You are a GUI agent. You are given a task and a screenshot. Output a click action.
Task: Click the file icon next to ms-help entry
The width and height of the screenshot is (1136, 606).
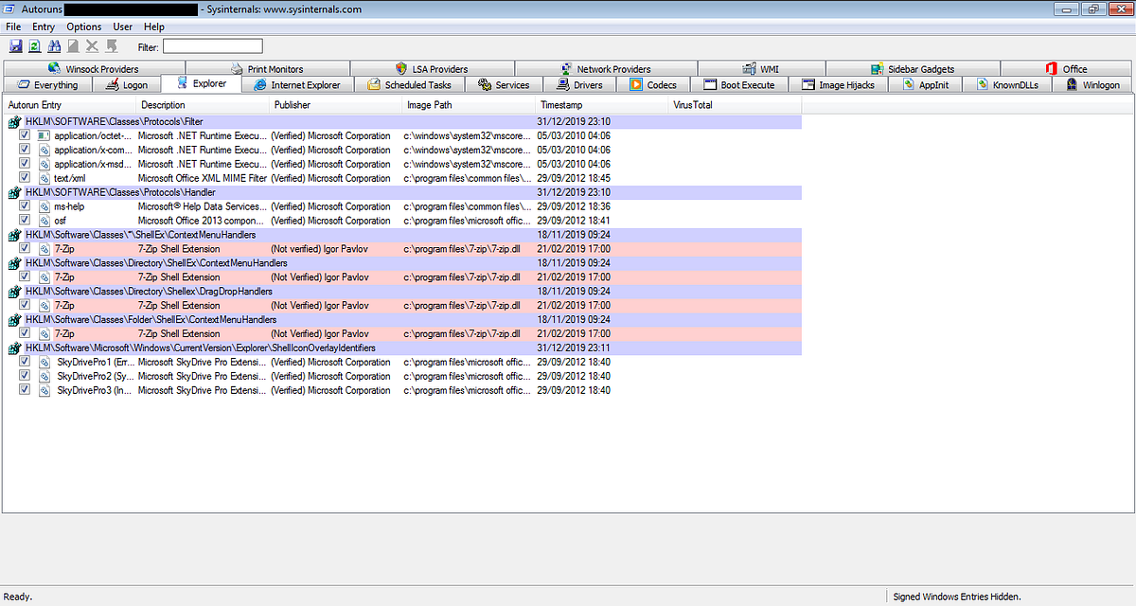tap(44, 205)
